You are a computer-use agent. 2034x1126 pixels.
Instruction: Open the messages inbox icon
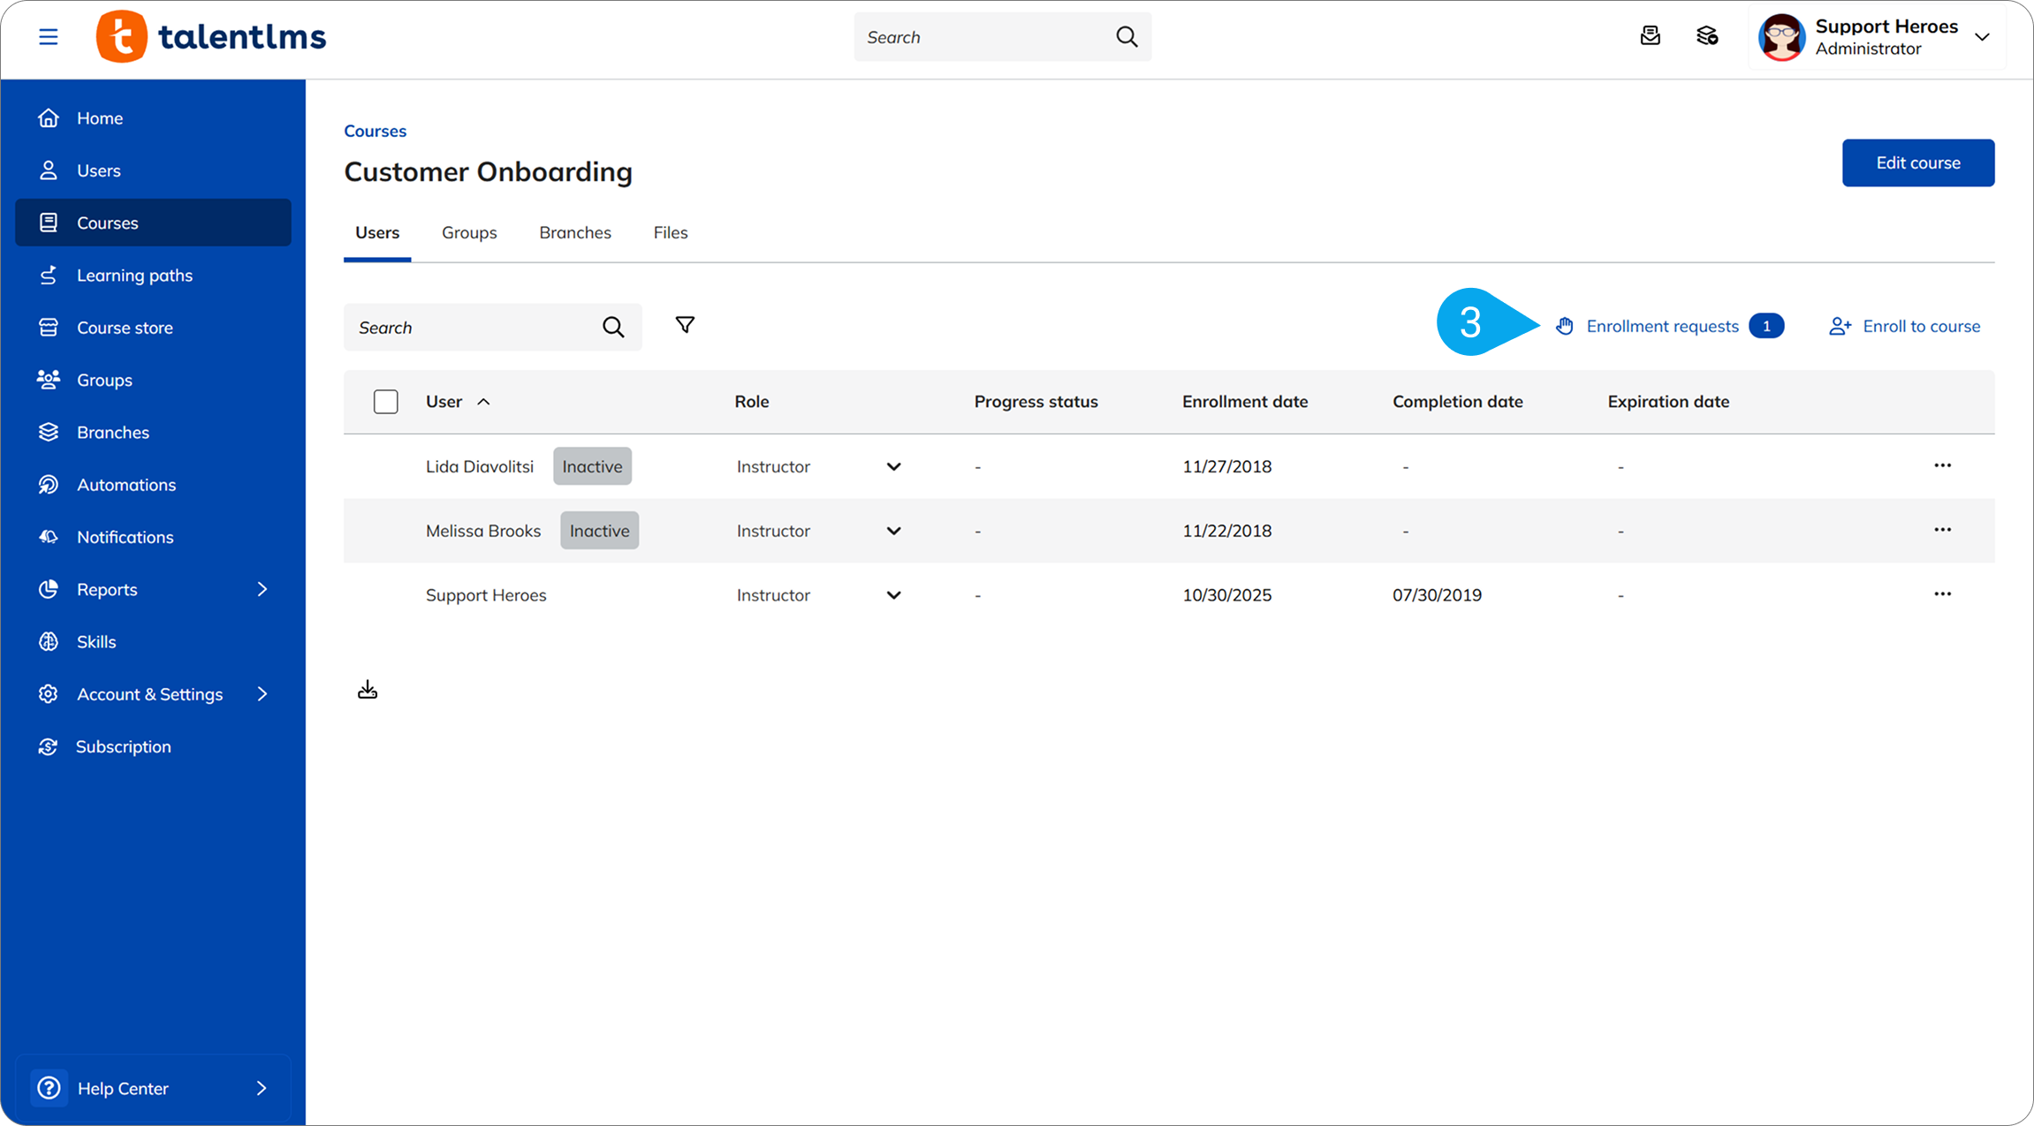pyautogui.click(x=1650, y=36)
